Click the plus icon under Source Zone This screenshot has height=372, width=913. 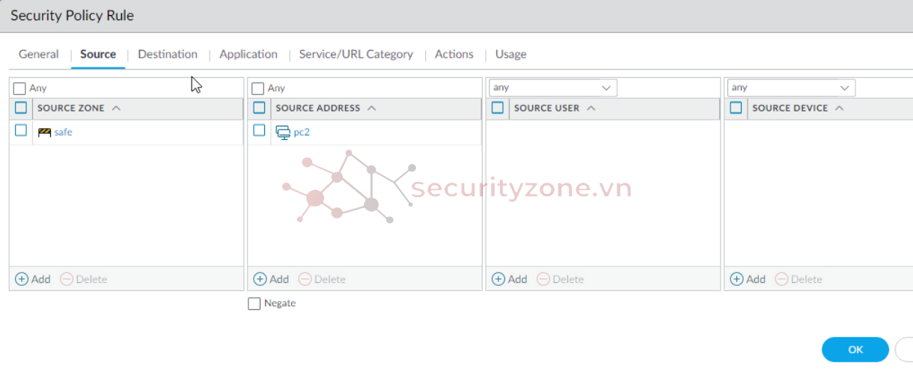22,279
